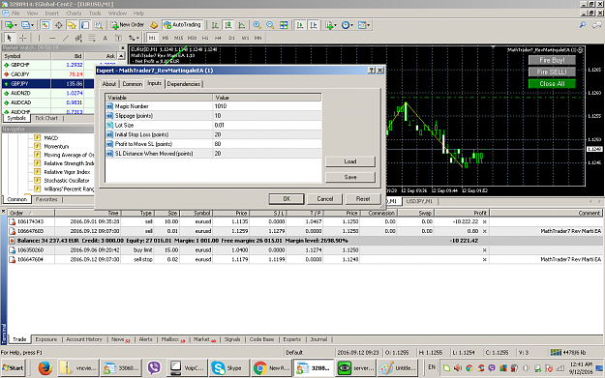Click Fire SELL! on the chart
Screen dimensions: 605x378
(x=552, y=73)
